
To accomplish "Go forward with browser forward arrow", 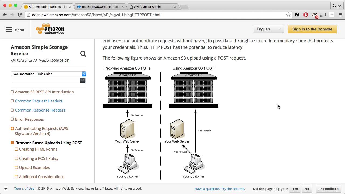I will [12, 15].
